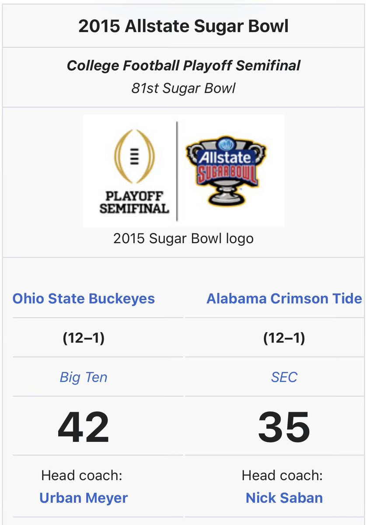Open Nick Saban's page link
This screenshot has height=525, width=366.
coord(284,498)
